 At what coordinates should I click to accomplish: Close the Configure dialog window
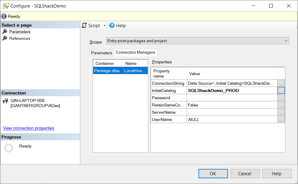[289, 6]
